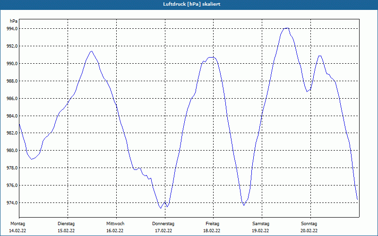Select the 978,0 y-axis label
Image resolution: width=378 pixels, height=236 pixels.
pos(12,168)
